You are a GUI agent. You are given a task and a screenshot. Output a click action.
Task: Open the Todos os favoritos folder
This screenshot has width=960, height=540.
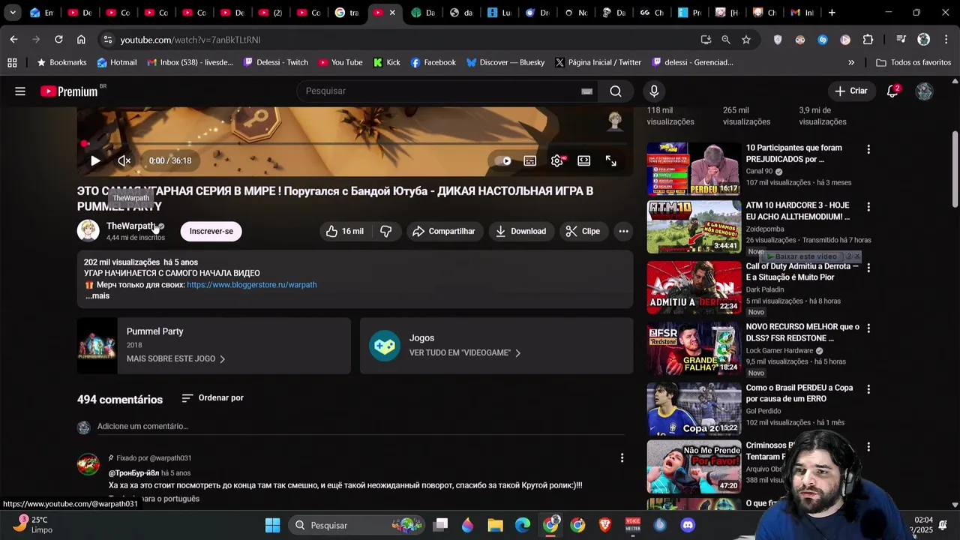pos(913,62)
